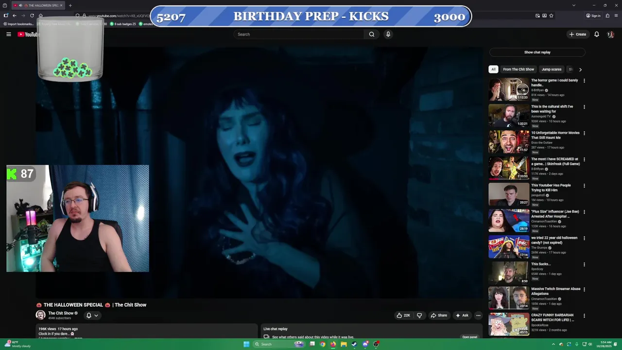Go to browser home page icon
The width and height of the screenshot is (622, 350).
click(40, 16)
